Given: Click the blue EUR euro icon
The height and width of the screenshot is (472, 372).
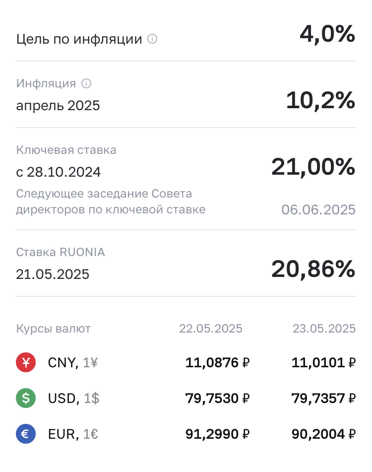Looking at the screenshot, I should click(x=25, y=434).
